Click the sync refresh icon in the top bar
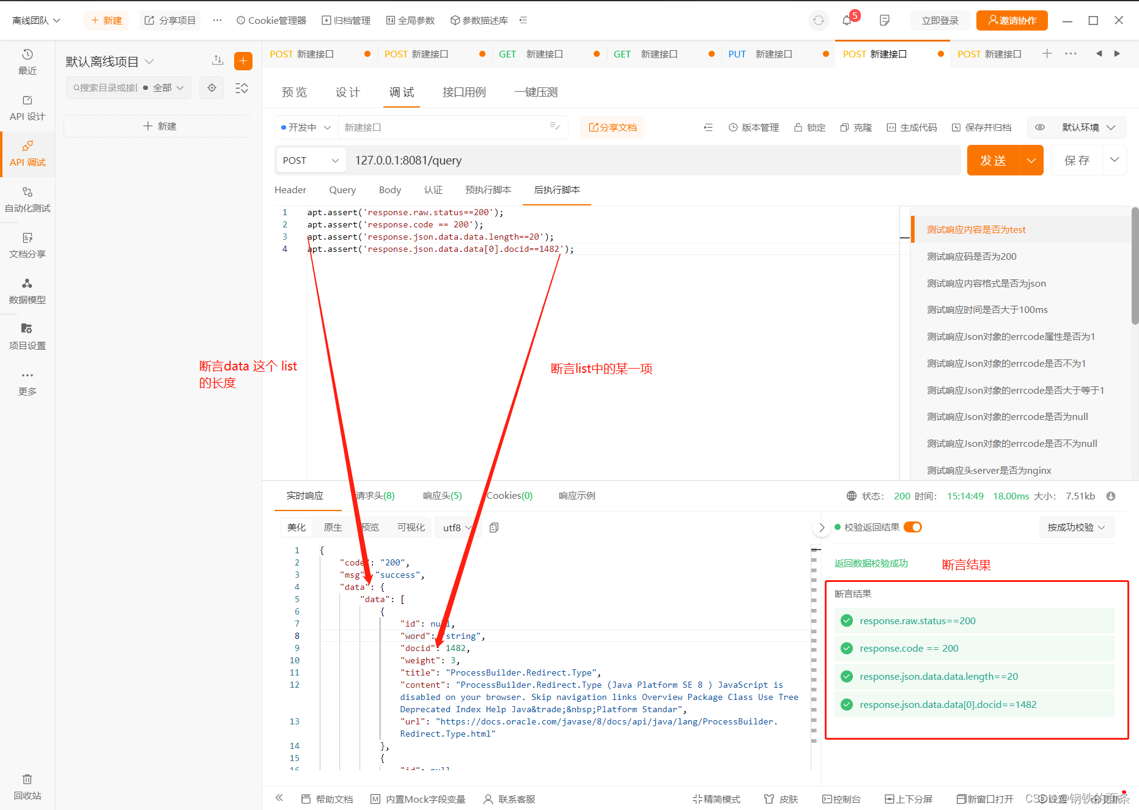The height and width of the screenshot is (810, 1139). point(818,20)
